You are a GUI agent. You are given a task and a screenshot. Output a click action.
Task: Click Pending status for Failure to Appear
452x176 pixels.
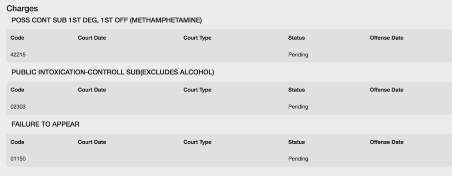[x=298, y=159]
